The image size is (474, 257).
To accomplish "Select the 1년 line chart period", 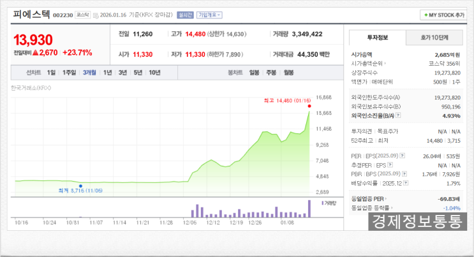I will pyautogui.click(x=107, y=73).
